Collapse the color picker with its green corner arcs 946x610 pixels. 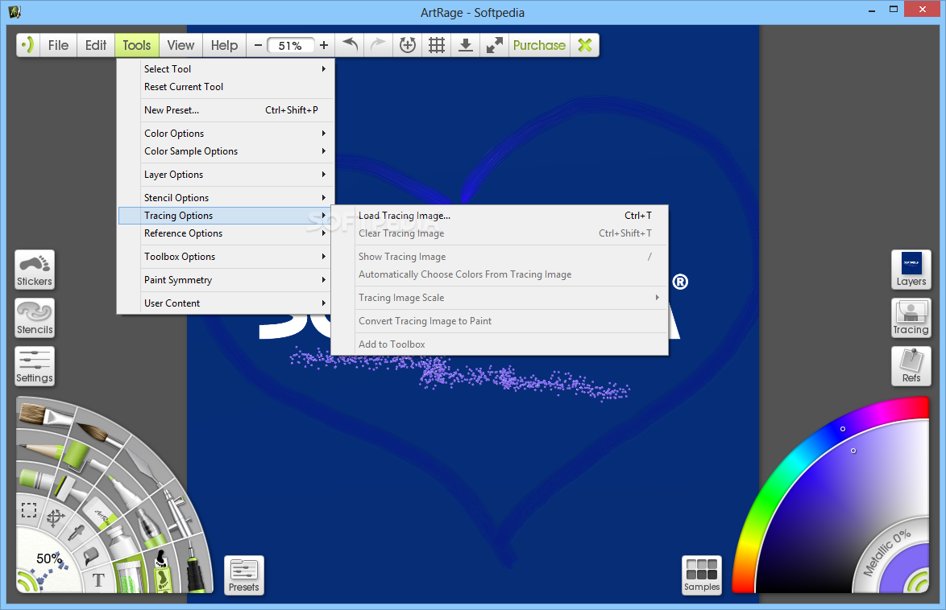point(919,583)
